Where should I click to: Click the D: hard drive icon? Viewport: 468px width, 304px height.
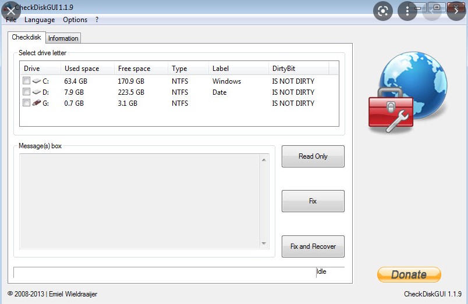pos(37,92)
